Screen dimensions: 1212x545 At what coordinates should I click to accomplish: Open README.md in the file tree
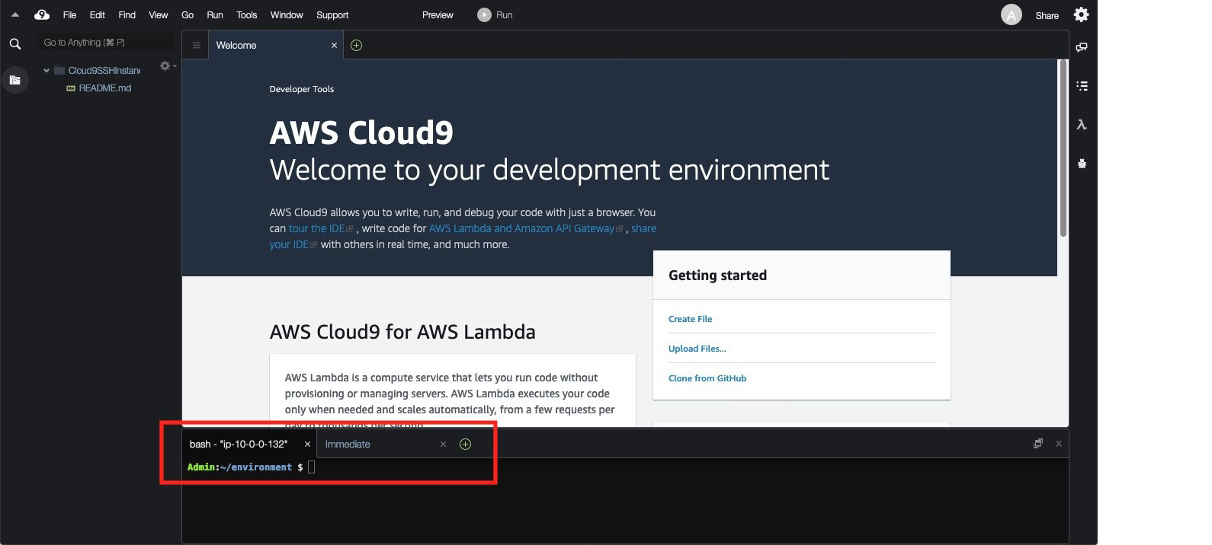(x=105, y=88)
